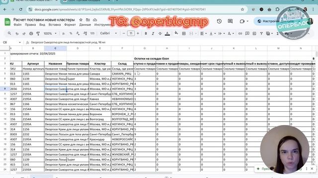Click the vertical scrollbar on the right
The height and width of the screenshot is (178, 318).
(317, 54)
